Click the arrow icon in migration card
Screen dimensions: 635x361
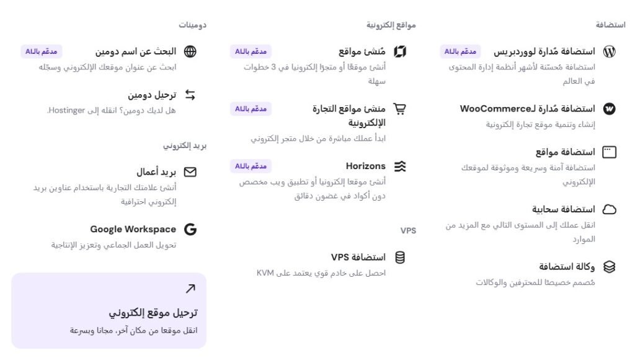point(190,289)
